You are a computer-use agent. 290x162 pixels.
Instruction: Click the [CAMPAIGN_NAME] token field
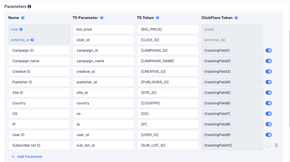pos(168,61)
